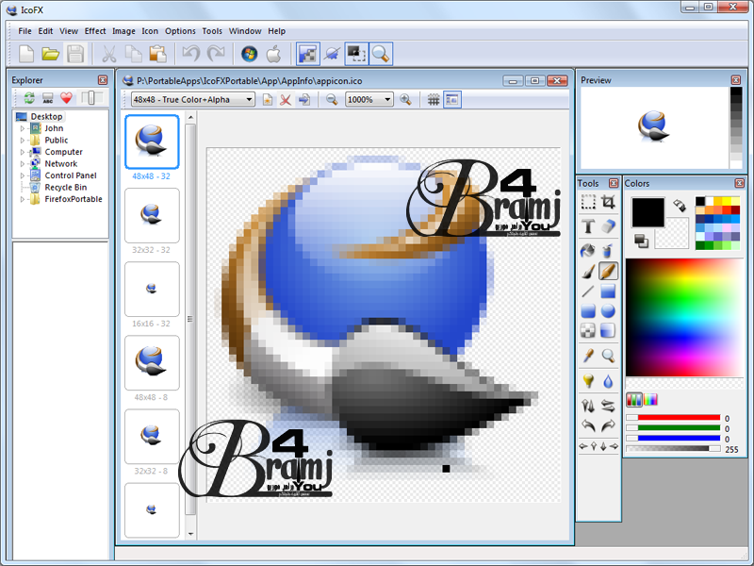754x566 pixels.
Task: Select the Text tool
Action: pyautogui.click(x=588, y=226)
